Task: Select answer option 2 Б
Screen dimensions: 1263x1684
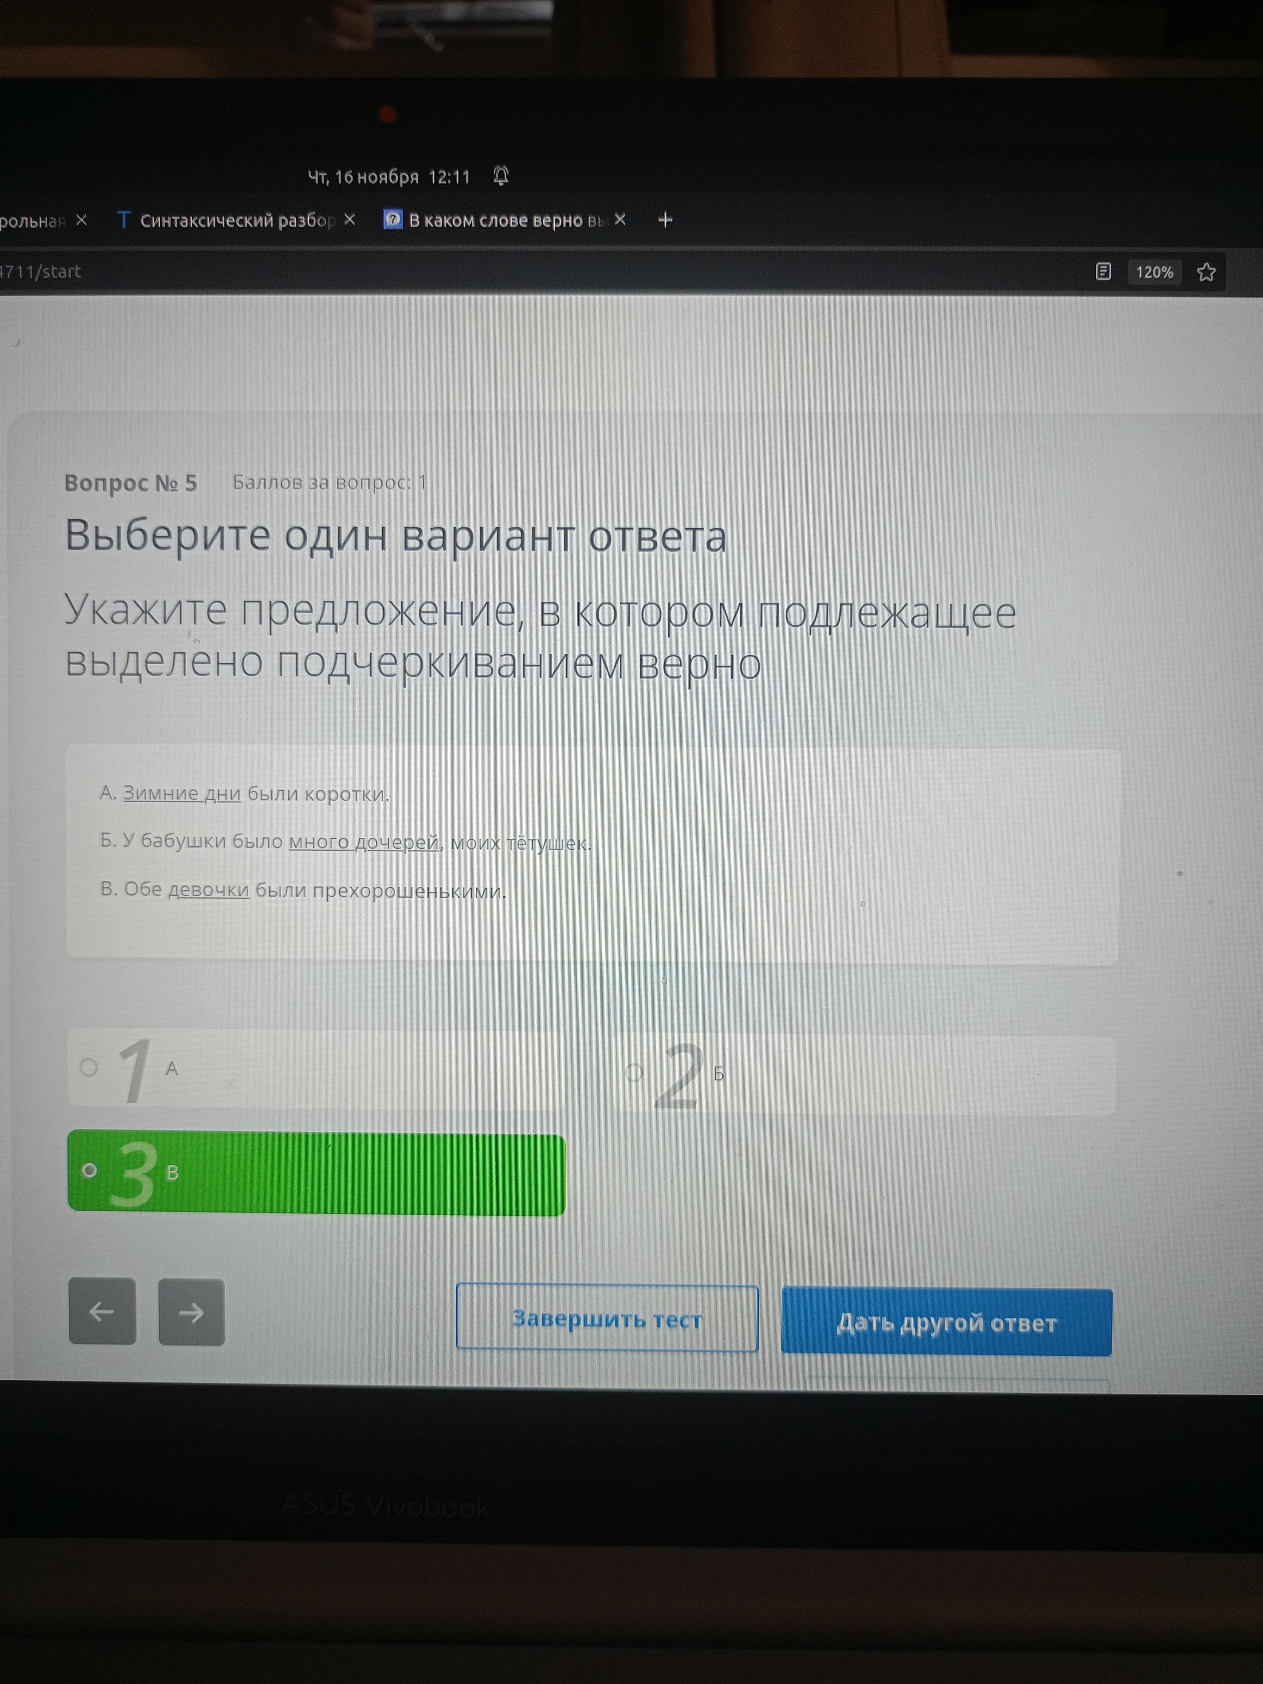Action: [x=863, y=1074]
